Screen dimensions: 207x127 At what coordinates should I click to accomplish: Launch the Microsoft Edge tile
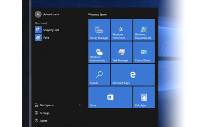coord(133,75)
